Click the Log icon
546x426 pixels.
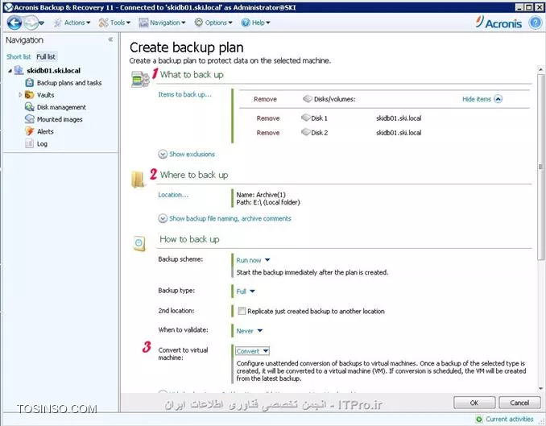[30, 143]
